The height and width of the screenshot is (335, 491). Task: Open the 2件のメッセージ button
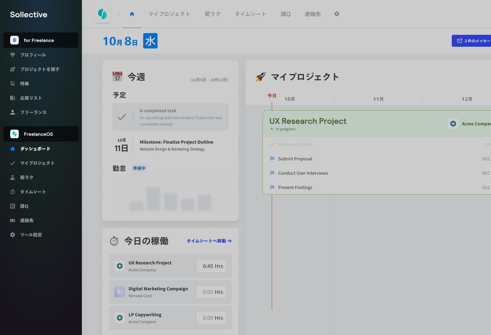(x=472, y=41)
